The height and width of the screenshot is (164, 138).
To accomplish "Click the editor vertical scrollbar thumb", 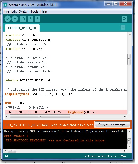I will coord(129,59).
